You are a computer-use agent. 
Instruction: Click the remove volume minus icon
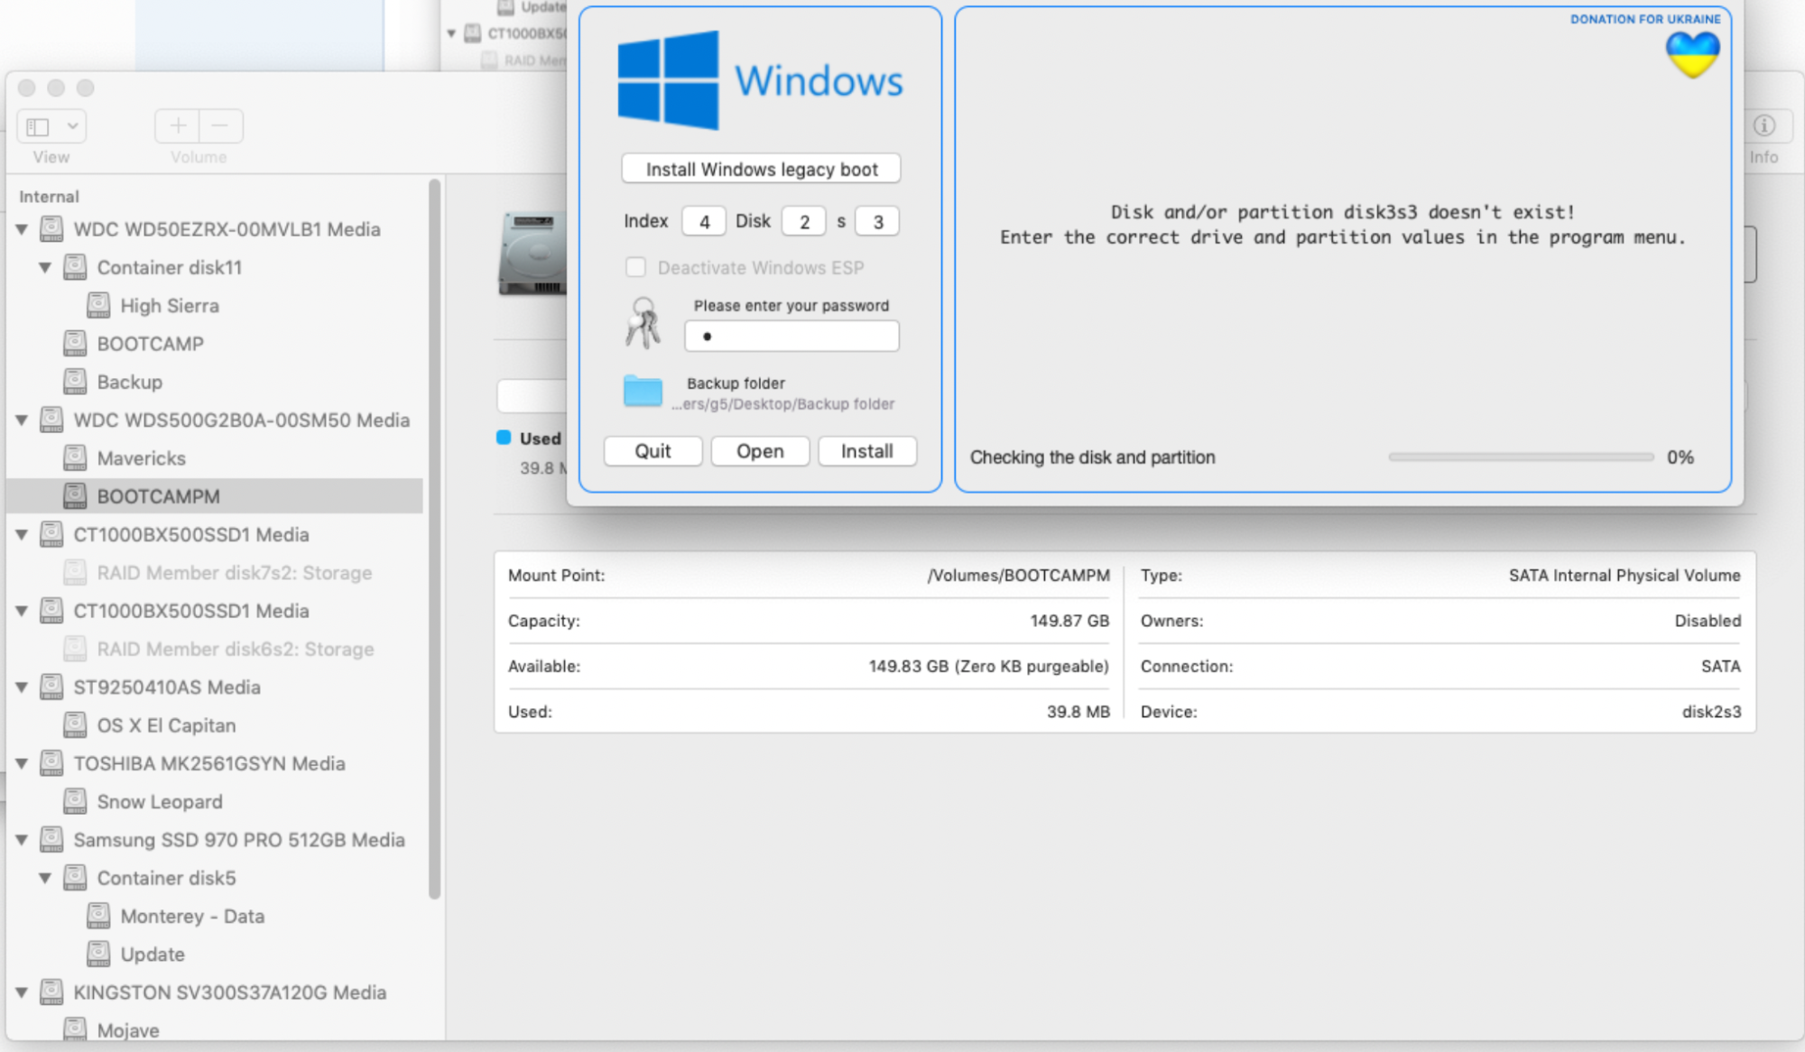click(220, 125)
